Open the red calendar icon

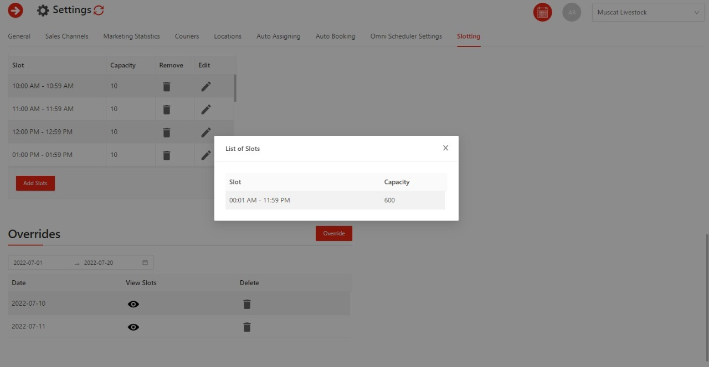click(x=542, y=12)
